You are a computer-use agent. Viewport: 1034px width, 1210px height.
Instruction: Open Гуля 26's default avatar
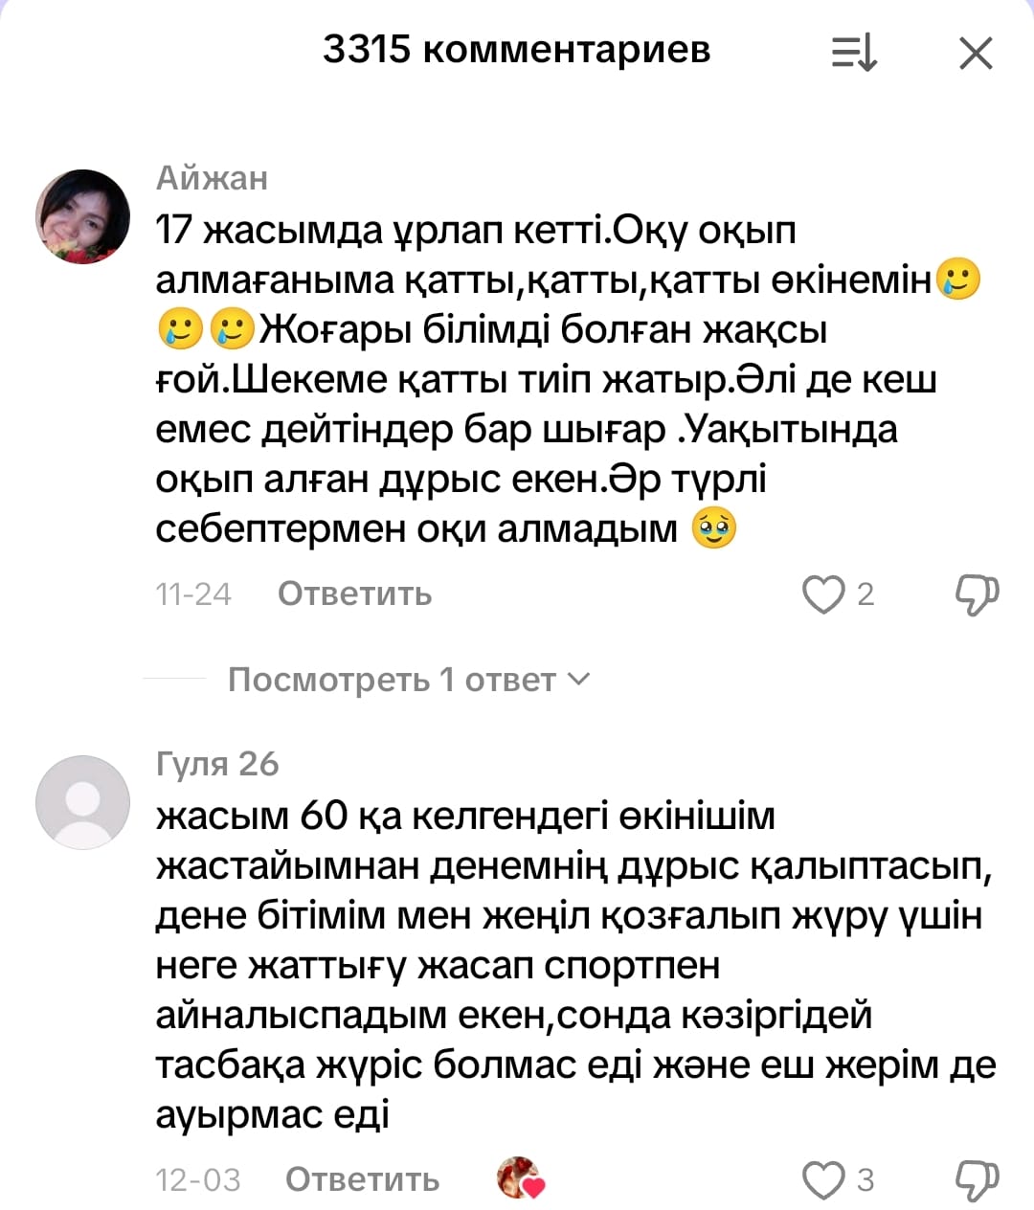click(82, 802)
